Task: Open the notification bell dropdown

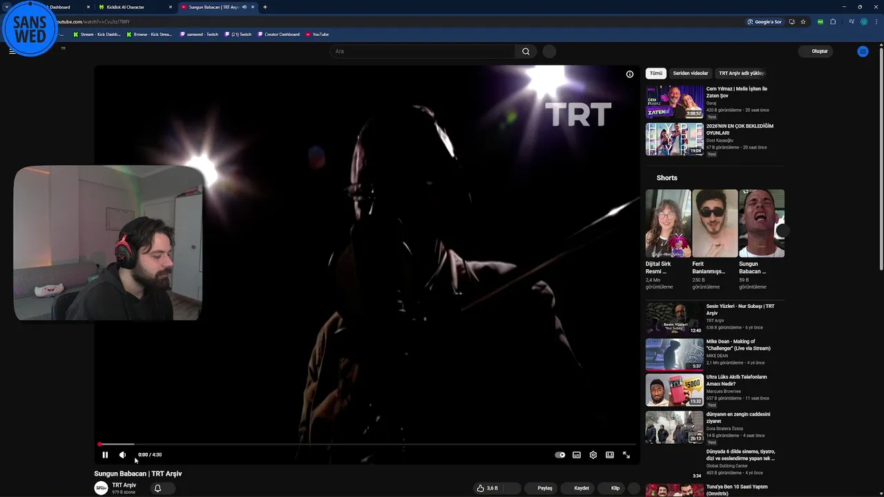Action: click(x=162, y=488)
